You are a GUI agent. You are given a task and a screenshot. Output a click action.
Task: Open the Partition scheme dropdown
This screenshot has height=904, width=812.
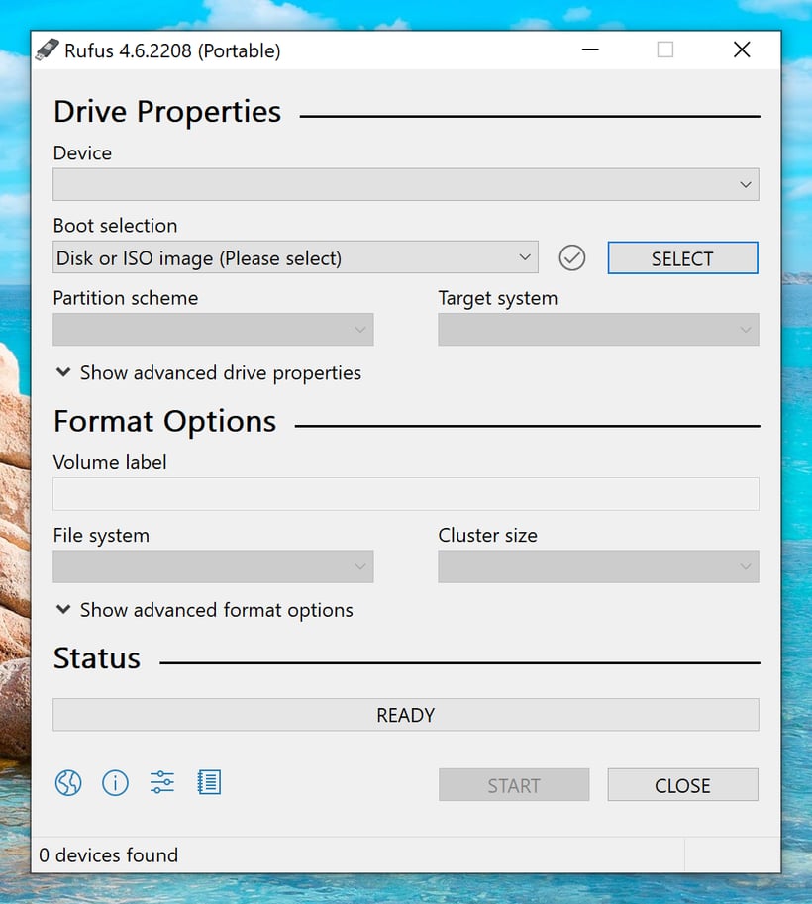(x=213, y=330)
